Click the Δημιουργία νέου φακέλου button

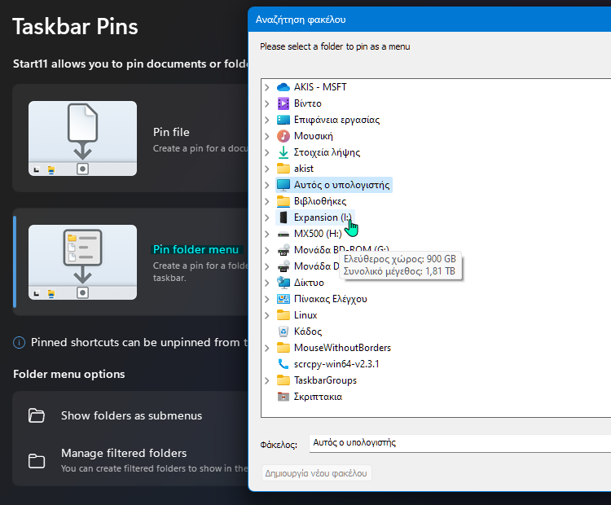coord(316,473)
